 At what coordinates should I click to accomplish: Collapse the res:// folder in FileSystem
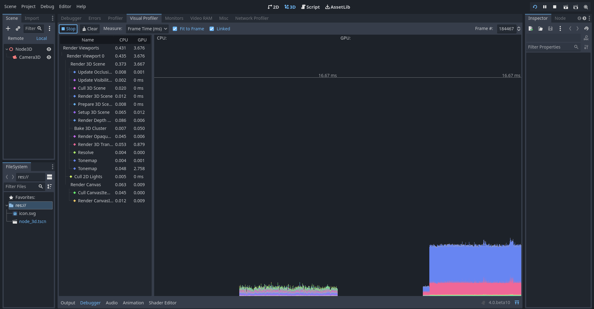click(x=6, y=205)
